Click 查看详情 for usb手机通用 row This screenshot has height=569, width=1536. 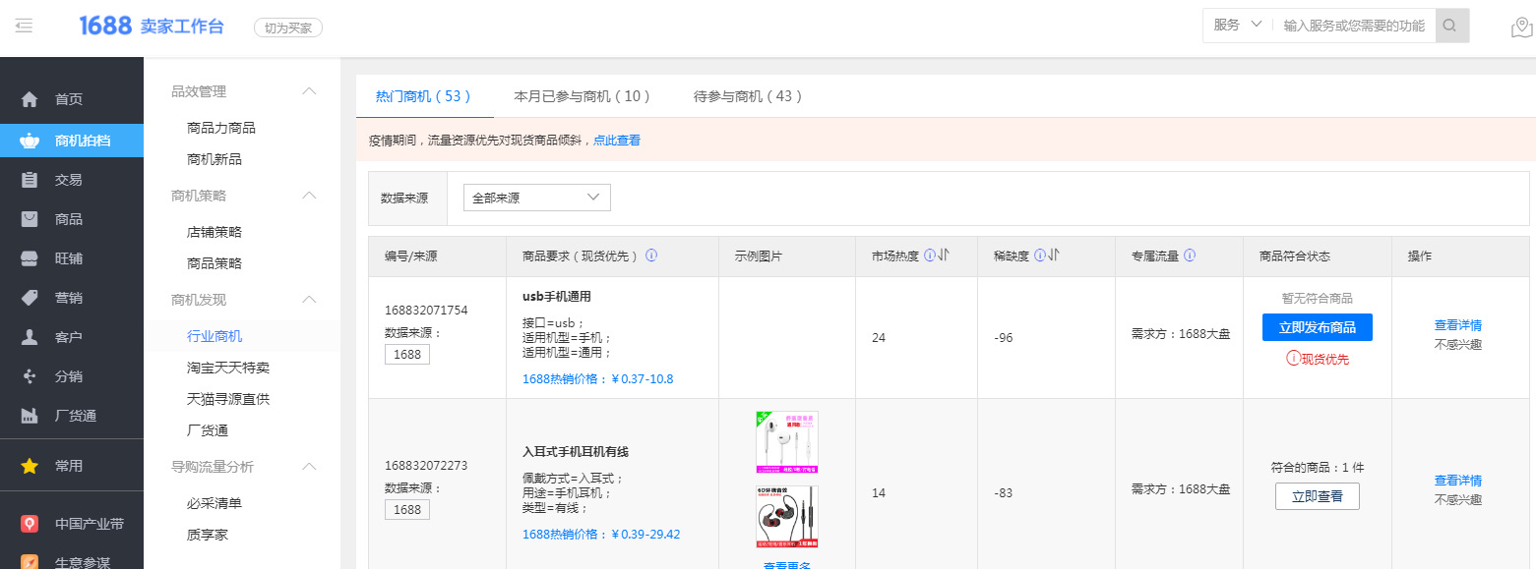(x=1458, y=325)
